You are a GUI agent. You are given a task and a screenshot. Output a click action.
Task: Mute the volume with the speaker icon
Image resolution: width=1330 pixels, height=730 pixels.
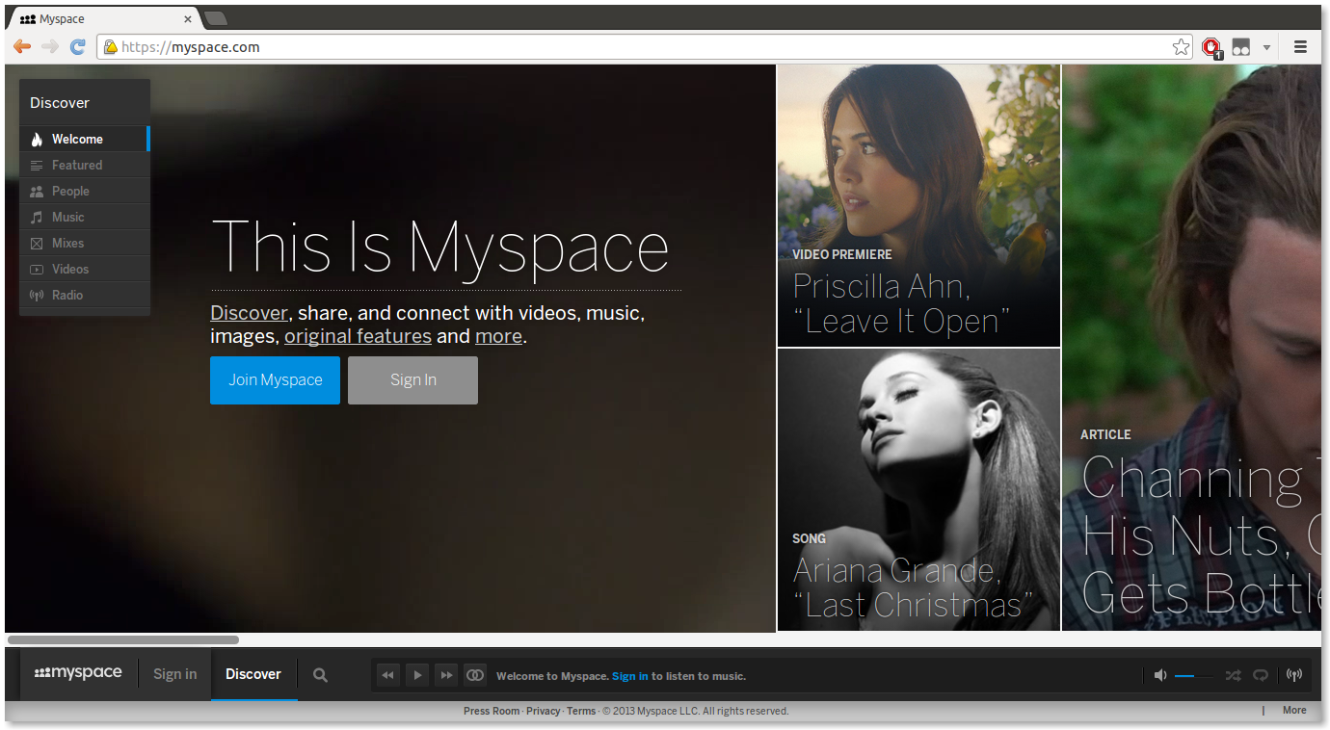(1160, 674)
